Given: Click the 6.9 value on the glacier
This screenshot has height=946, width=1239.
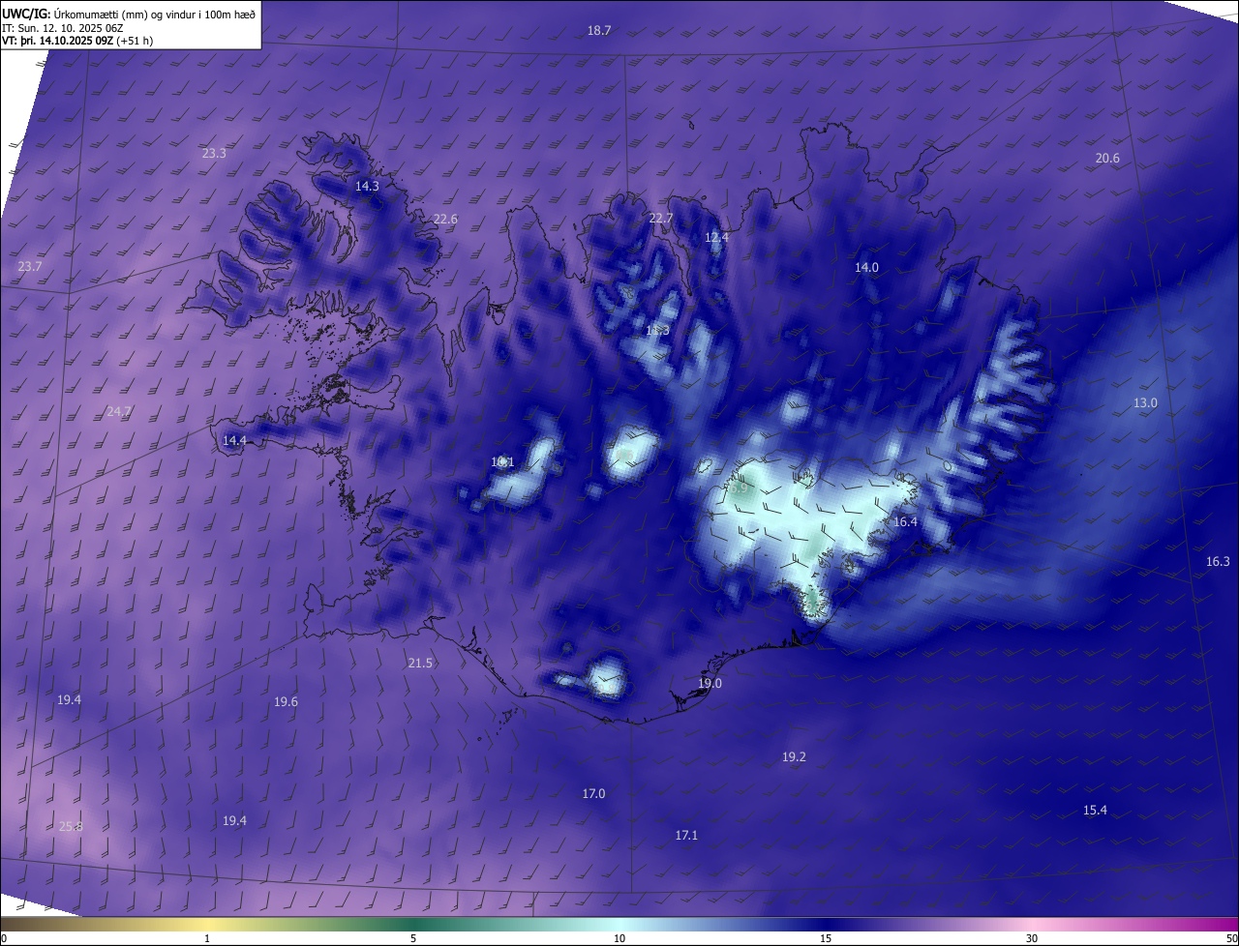Looking at the screenshot, I should click(739, 488).
